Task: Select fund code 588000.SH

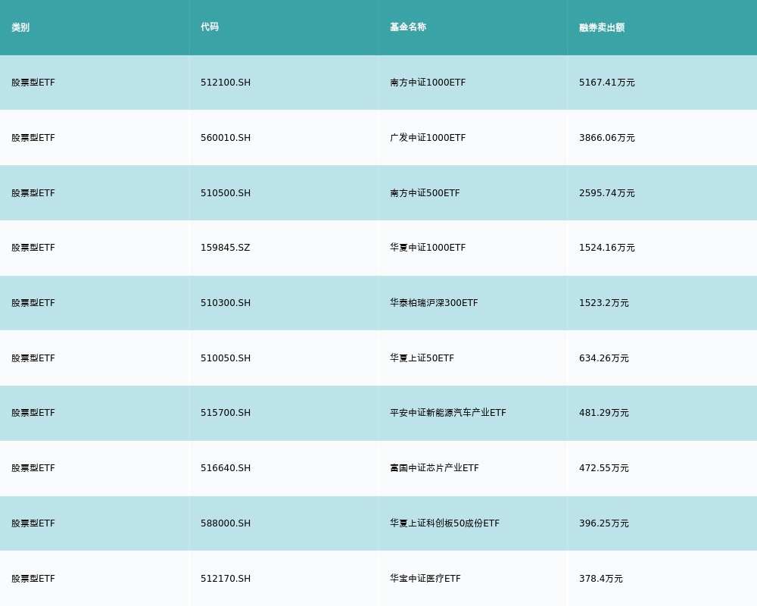Action: click(x=226, y=523)
